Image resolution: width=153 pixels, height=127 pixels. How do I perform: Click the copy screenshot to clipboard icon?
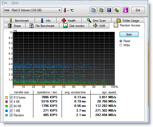pos(101,10)
